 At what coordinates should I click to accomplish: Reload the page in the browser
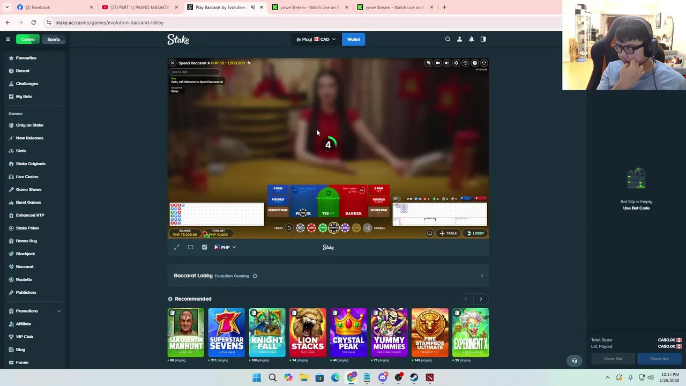33,23
